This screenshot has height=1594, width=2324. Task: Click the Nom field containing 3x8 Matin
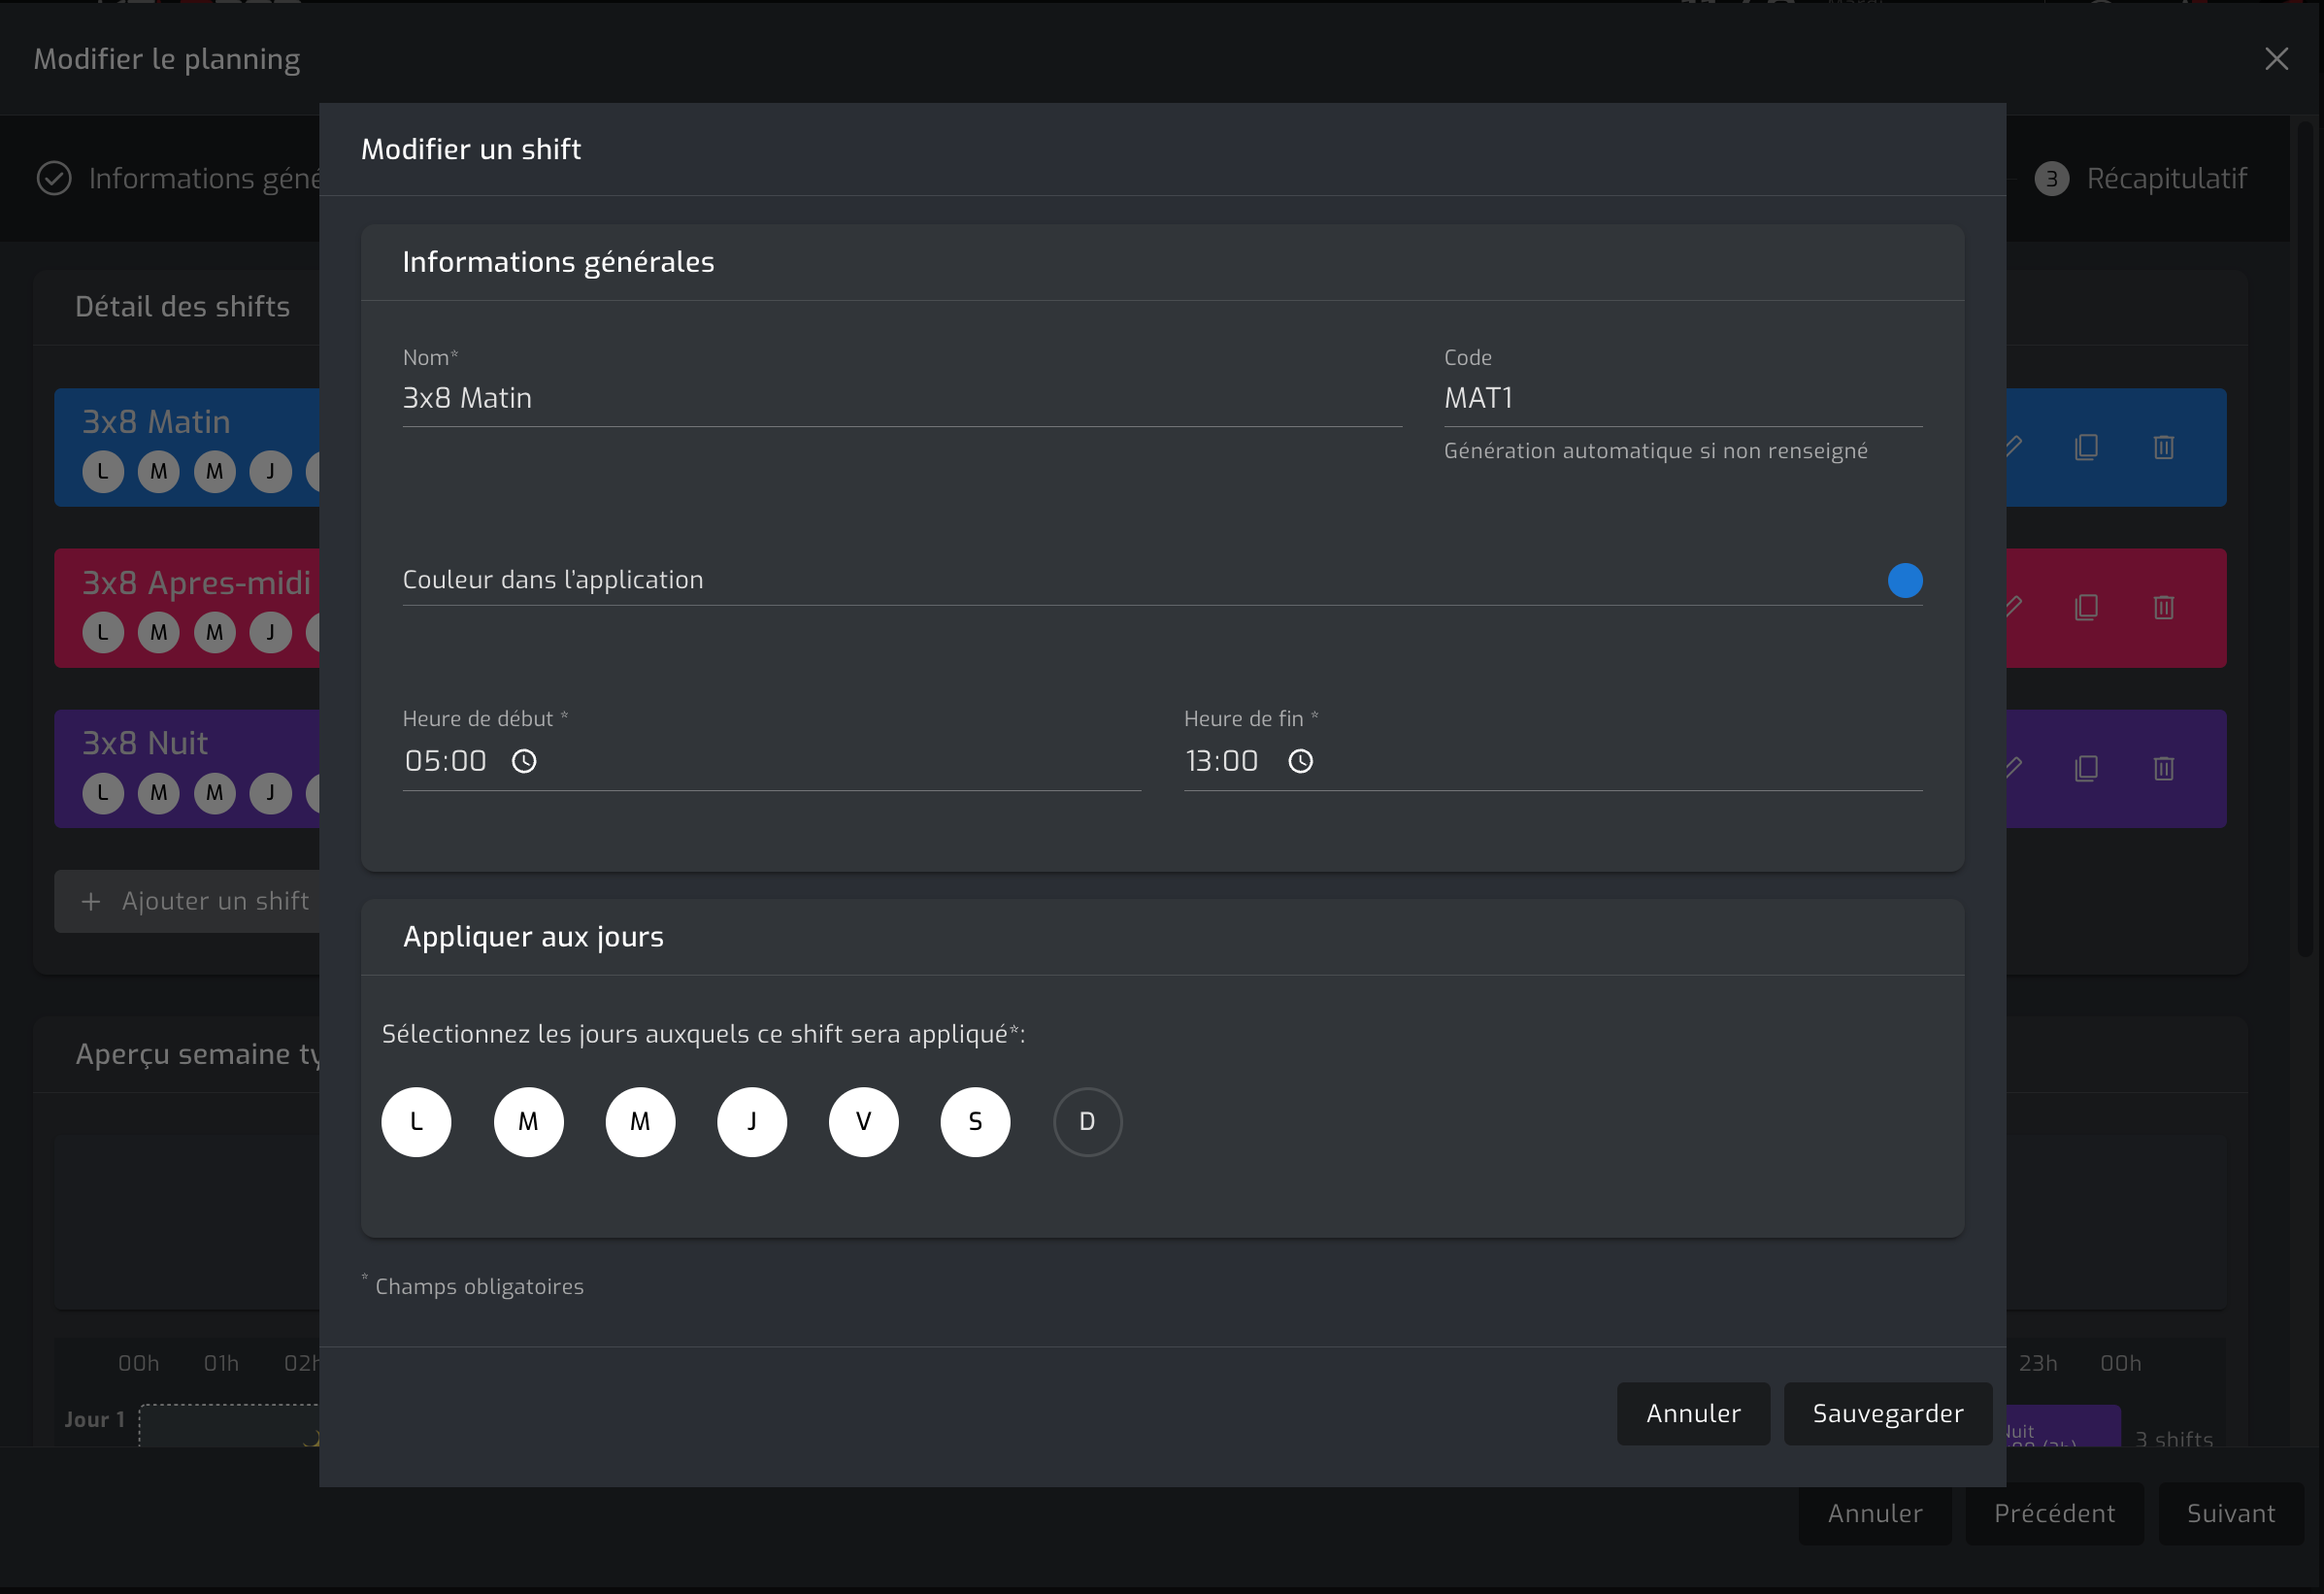tap(901, 398)
